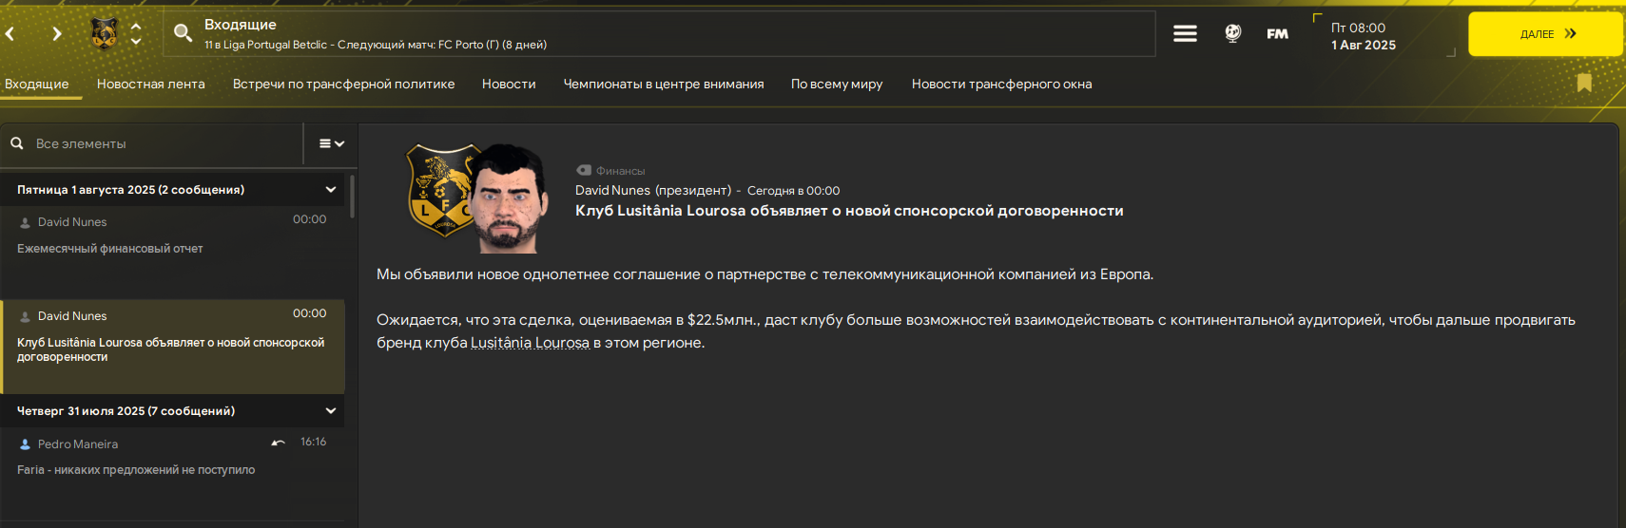Image resolution: width=1626 pixels, height=528 pixels.
Task: Open the Новости tab
Action: point(509,84)
